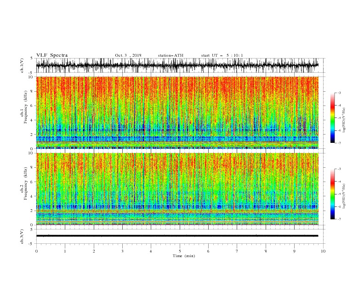
Task: Click the "2" kHz tick on ch.2 frequency axis
Action: click(32, 211)
